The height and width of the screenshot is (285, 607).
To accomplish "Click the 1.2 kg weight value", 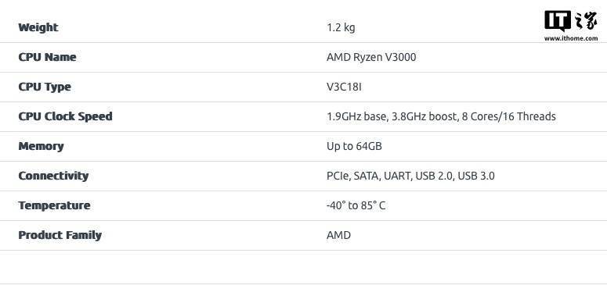I will (x=341, y=28).
